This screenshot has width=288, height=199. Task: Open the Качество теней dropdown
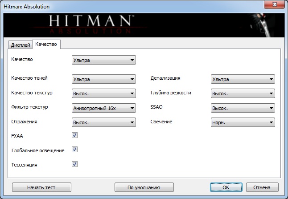point(104,79)
